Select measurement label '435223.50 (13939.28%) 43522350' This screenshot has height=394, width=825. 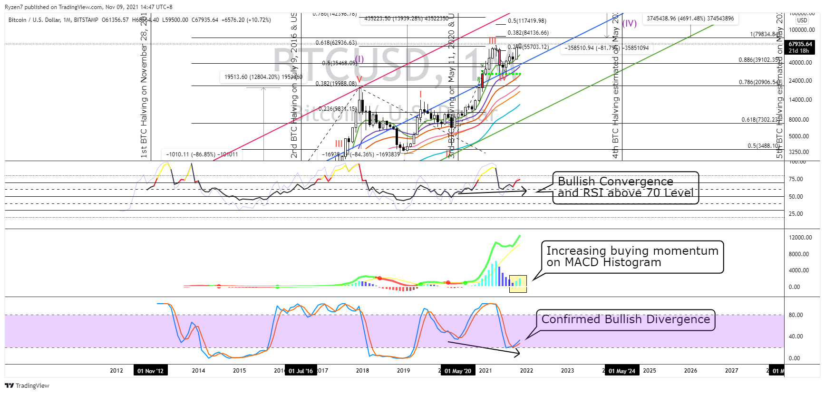coord(407,19)
